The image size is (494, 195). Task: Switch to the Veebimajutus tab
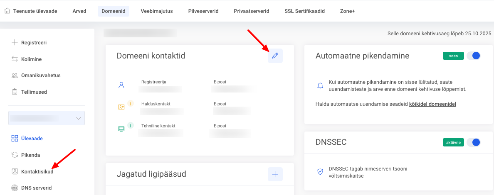[x=156, y=11]
